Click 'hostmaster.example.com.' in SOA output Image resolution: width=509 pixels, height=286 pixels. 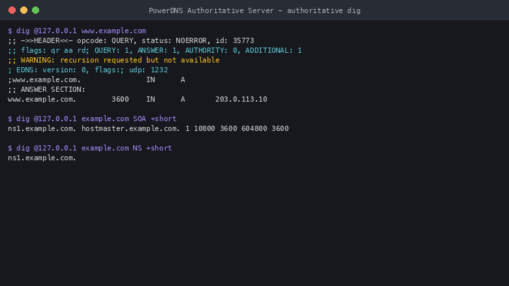[131, 128]
